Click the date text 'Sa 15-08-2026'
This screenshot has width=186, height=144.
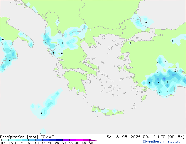124,137
